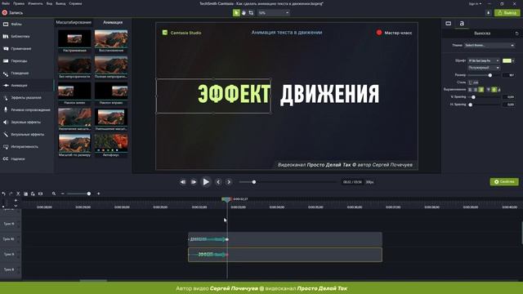Click the green Свойства properties button
The width and height of the screenshot is (523, 294).
(x=504, y=181)
